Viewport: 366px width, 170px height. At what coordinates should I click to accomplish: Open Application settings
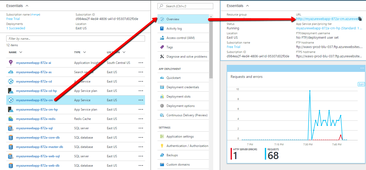(183, 137)
